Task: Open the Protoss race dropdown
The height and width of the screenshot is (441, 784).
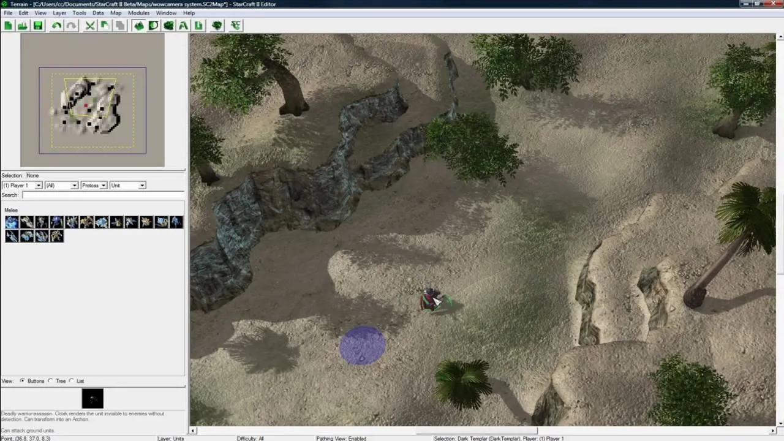Action: [x=94, y=186]
